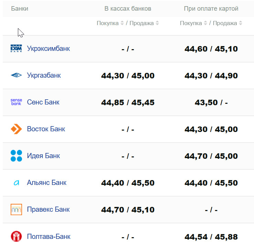254x243 pixels.
Task: Open the Альянс Банк link
Action: tap(46, 183)
